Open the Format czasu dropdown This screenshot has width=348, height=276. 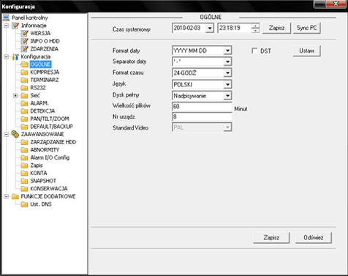pos(227,73)
